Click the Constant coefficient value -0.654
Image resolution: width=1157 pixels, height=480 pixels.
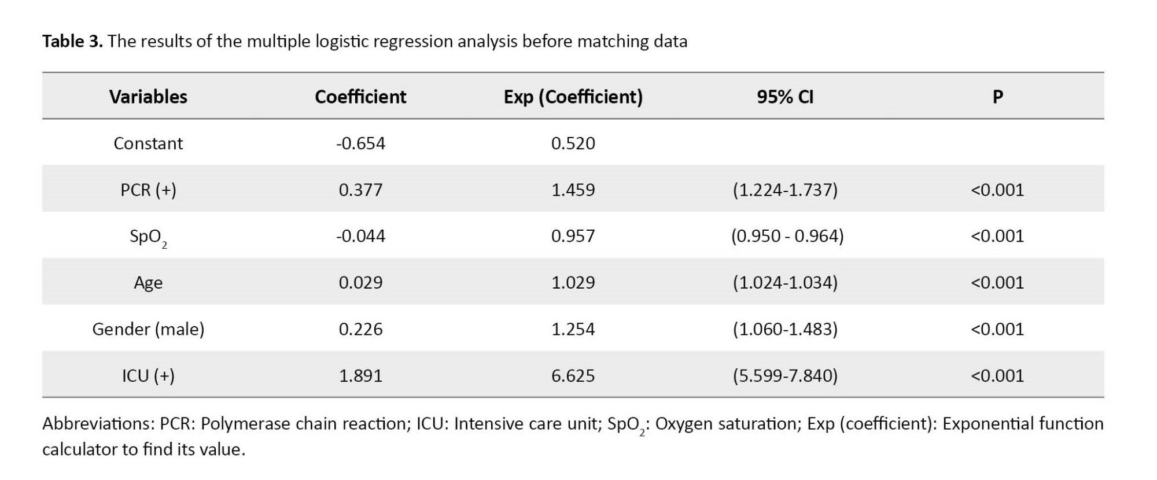pos(360,143)
